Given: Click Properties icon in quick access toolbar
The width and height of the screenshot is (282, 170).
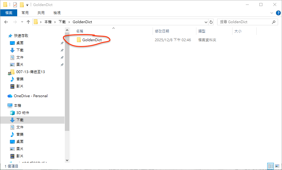Looking at the screenshot, I should pos(14,5).
